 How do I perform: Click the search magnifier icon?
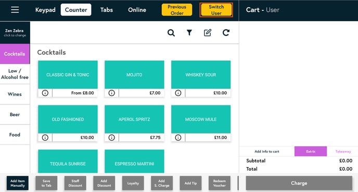[x=171, y=33]
